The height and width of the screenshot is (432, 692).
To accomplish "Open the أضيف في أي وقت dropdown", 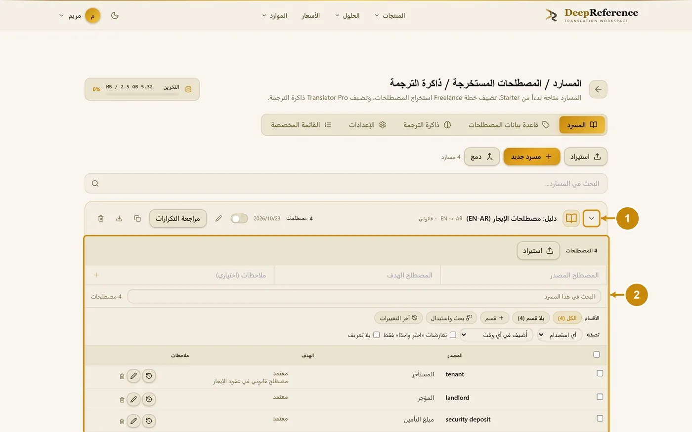I will point(497,335).
